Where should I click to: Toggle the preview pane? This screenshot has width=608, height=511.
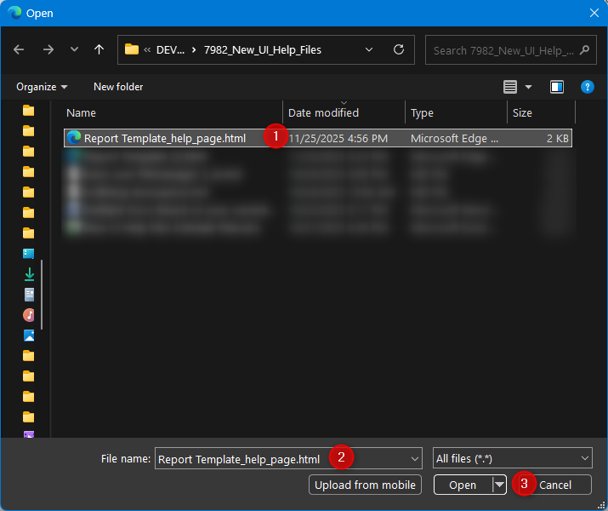(557, 87)
